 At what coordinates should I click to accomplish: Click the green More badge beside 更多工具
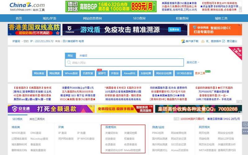click(208, 72)
